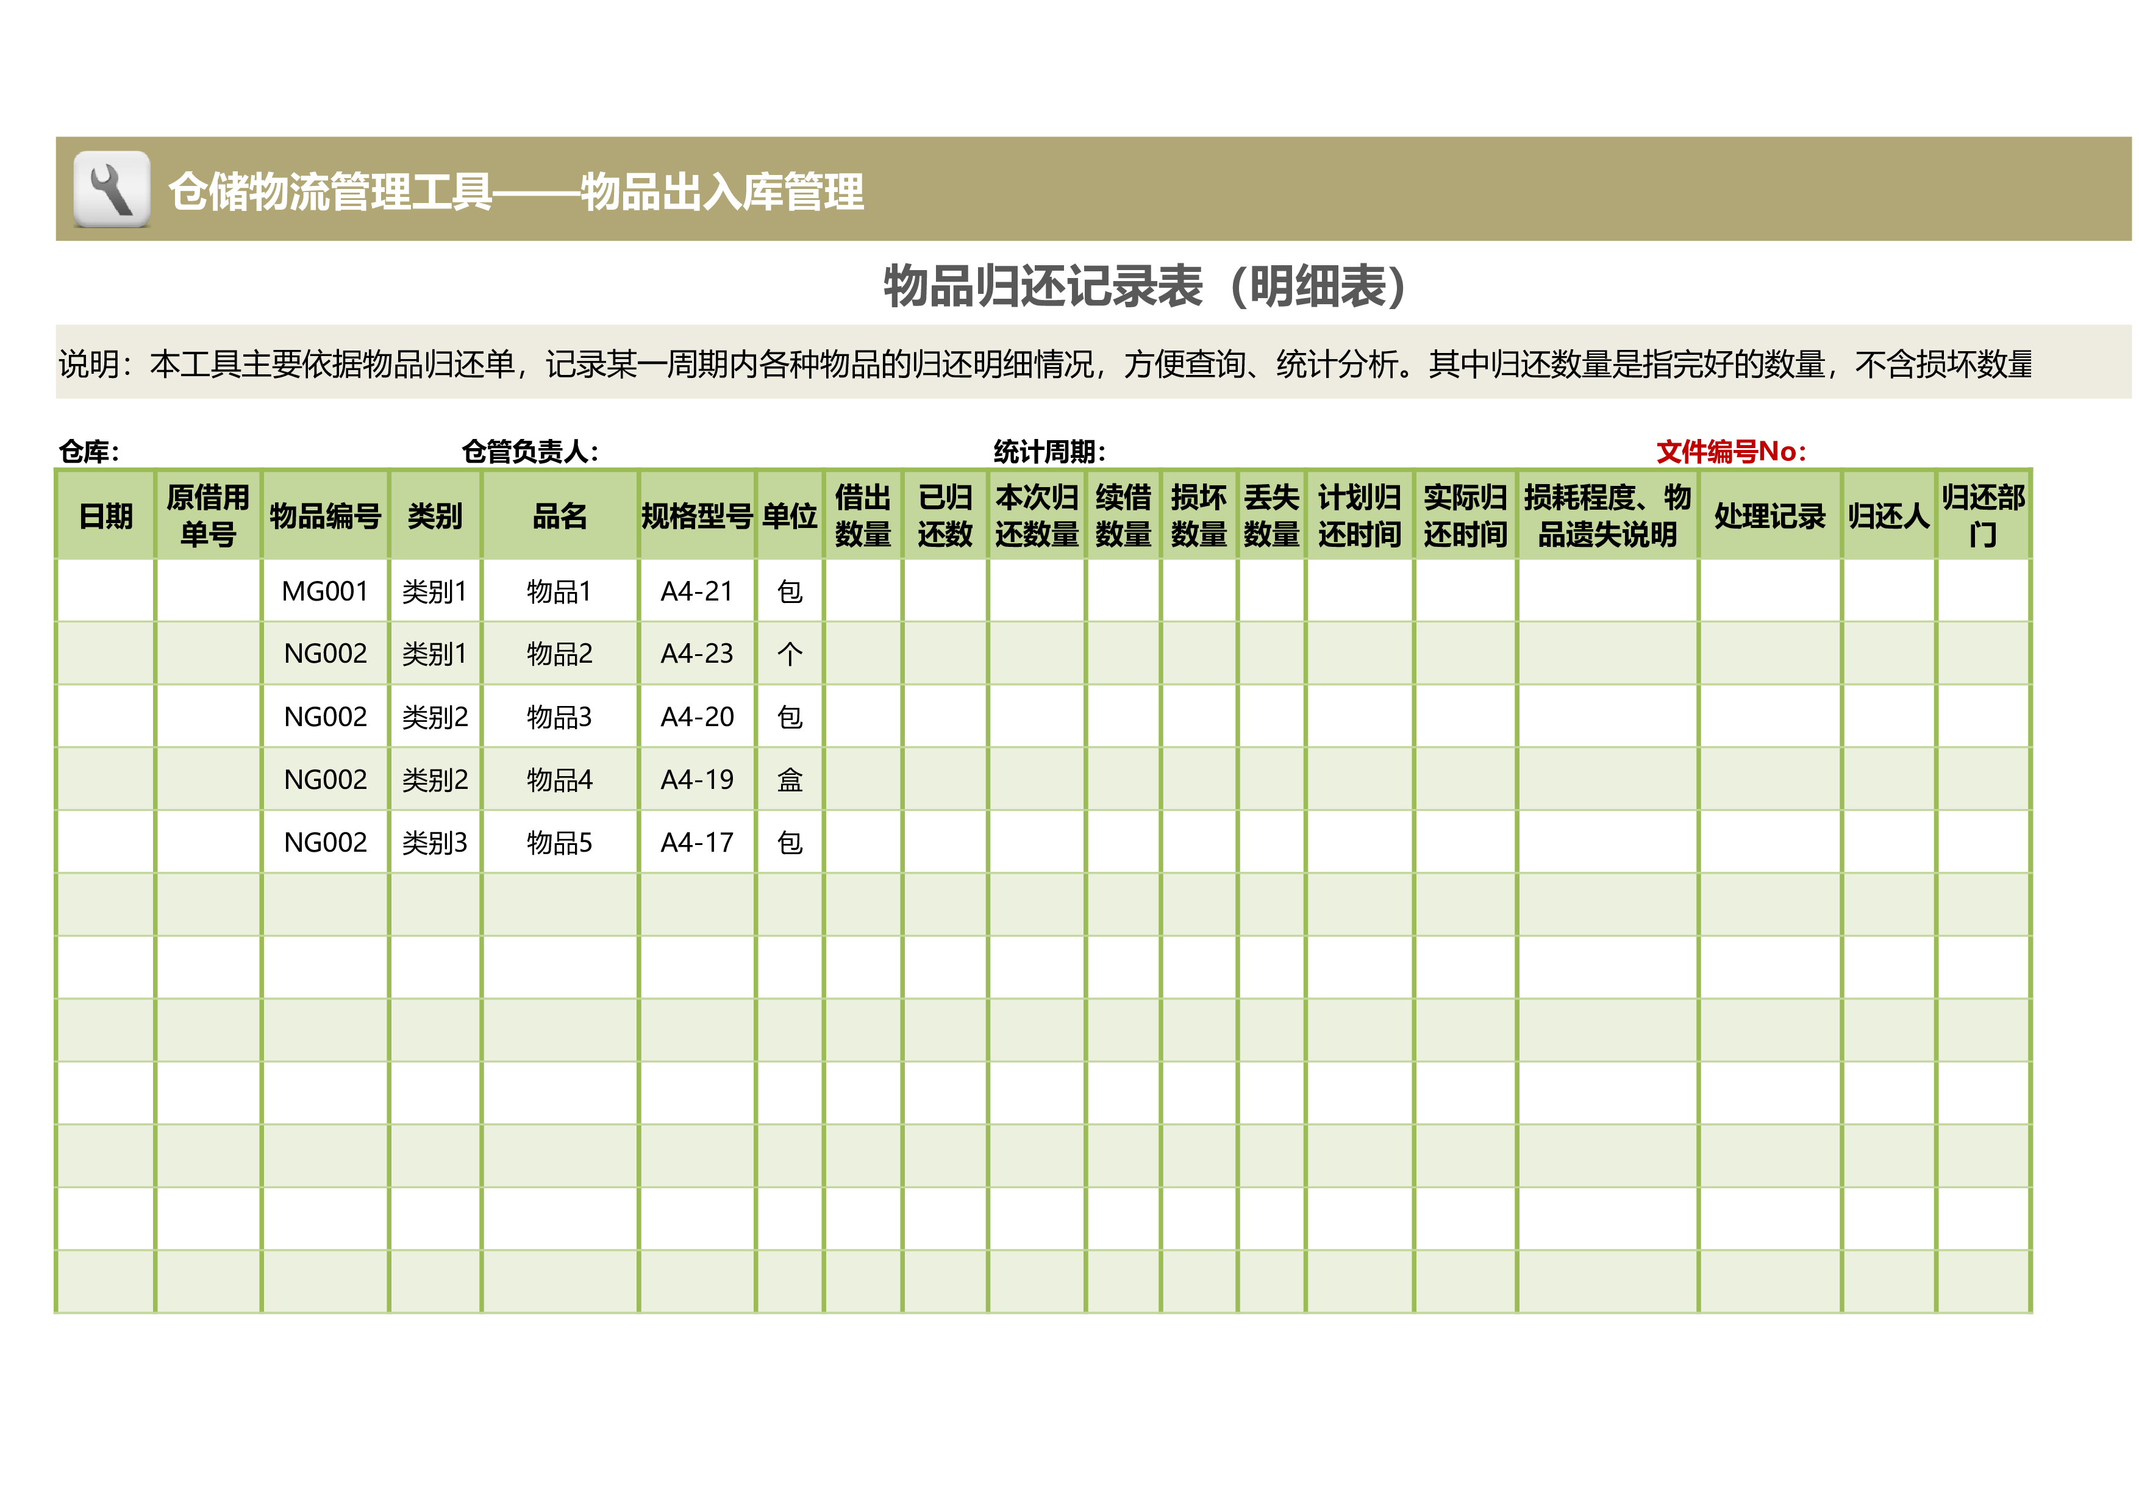The image size is (2139, 1512).
Task: Select the 物品编号 column header
Action: (325, 515)
